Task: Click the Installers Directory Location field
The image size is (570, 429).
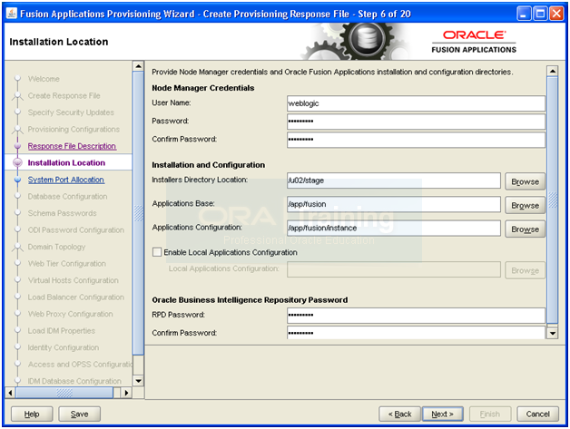Action: tap(394, 180)
